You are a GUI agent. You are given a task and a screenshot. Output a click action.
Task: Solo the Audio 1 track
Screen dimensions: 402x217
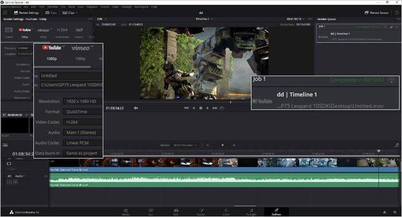pyautogui.click(x=9, y=182)
